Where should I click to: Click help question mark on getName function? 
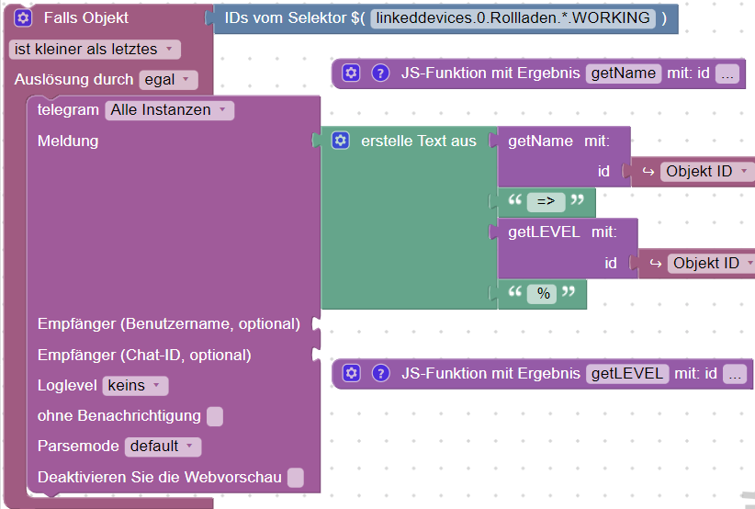(x=380, y=74)
